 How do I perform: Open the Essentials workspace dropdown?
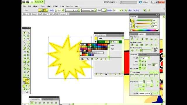(x=110, y=2)
